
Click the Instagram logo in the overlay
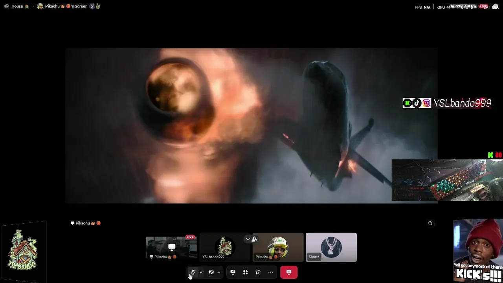[x=426, y=103]
